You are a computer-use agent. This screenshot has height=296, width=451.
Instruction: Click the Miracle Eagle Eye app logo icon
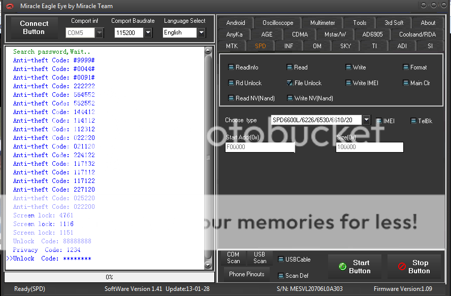(x=10, y=6)
